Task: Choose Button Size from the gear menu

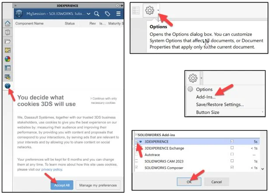Action: [x=208, y=112]
